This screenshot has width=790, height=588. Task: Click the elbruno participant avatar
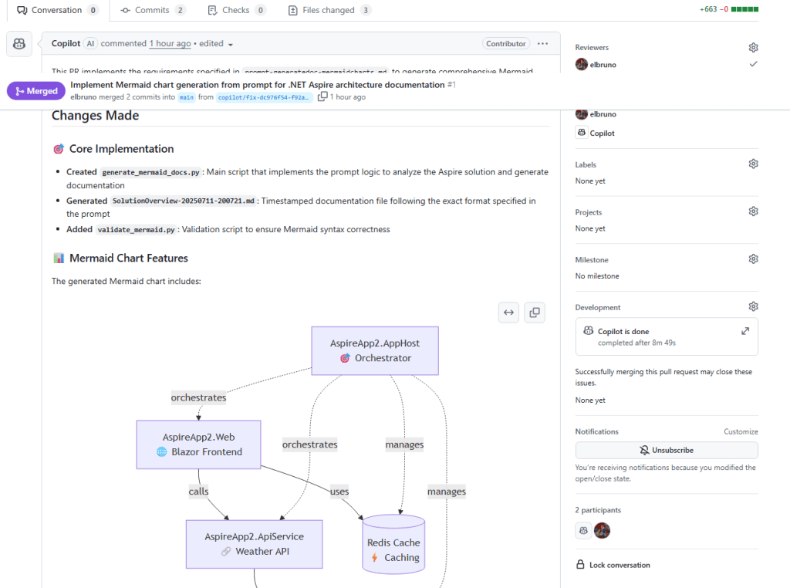[x=603, y=530]
